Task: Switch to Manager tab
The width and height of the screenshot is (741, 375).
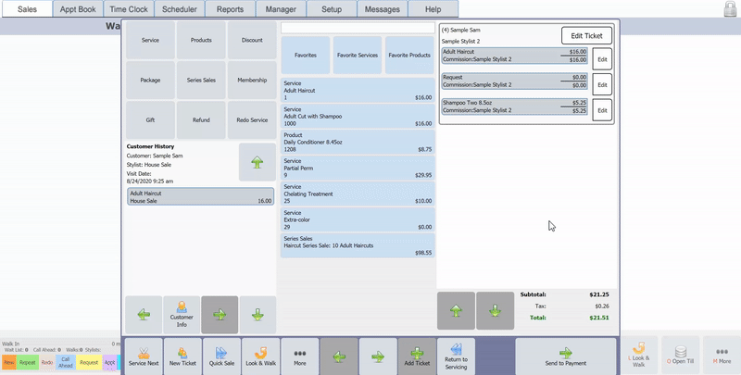Action: 281,9
